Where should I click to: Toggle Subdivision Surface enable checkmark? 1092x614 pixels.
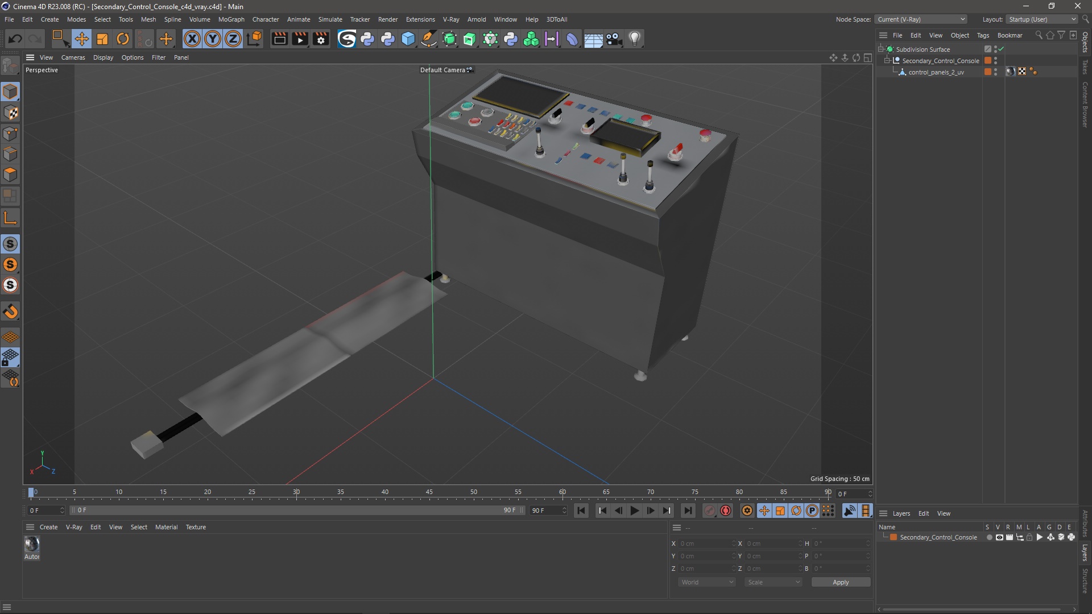(x=1001, y=49)
